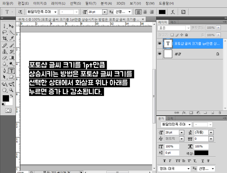Select the Eraser tool
227x173 pixels.
click(5, 58)
